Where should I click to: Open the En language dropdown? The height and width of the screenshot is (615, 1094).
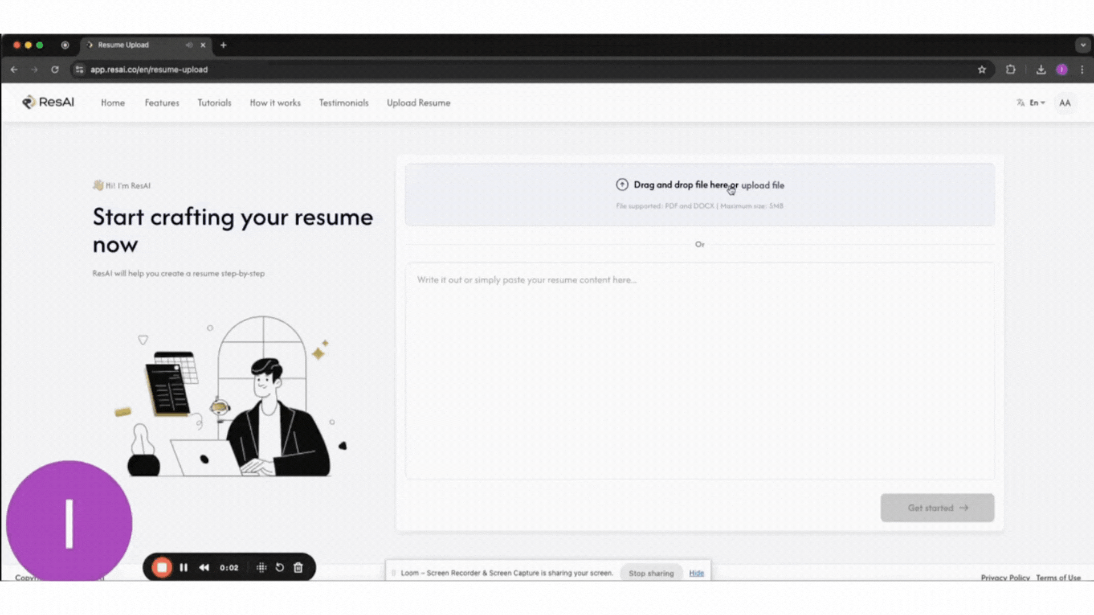pyautogui.click(x=1036, y=102)
